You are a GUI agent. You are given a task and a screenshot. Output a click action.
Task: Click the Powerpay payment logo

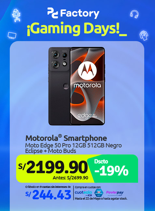point(115,193)
